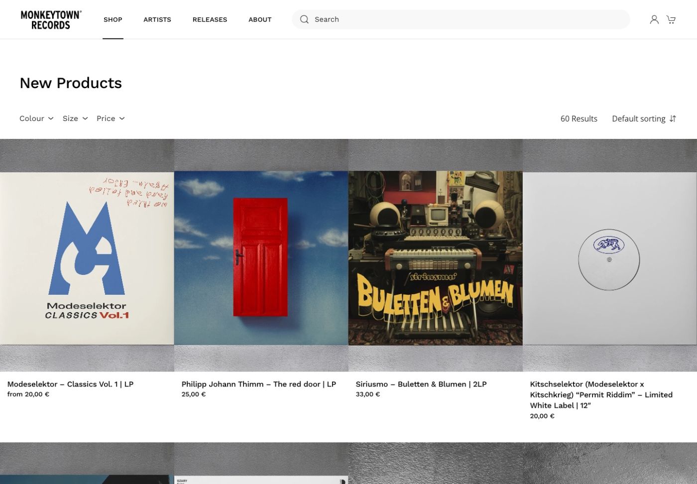Open the Releases menu item

(210, 19)
